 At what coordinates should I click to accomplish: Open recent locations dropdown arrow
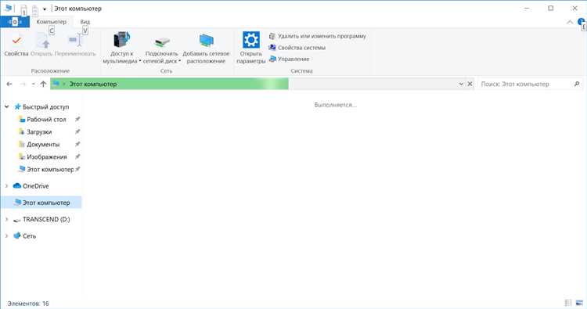(34, 84)
